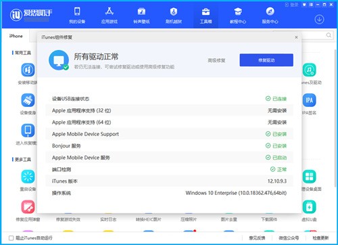Open 安装移动端 tool icon
The width and height of the screenshot is (338, 245).
coord(28,70)
